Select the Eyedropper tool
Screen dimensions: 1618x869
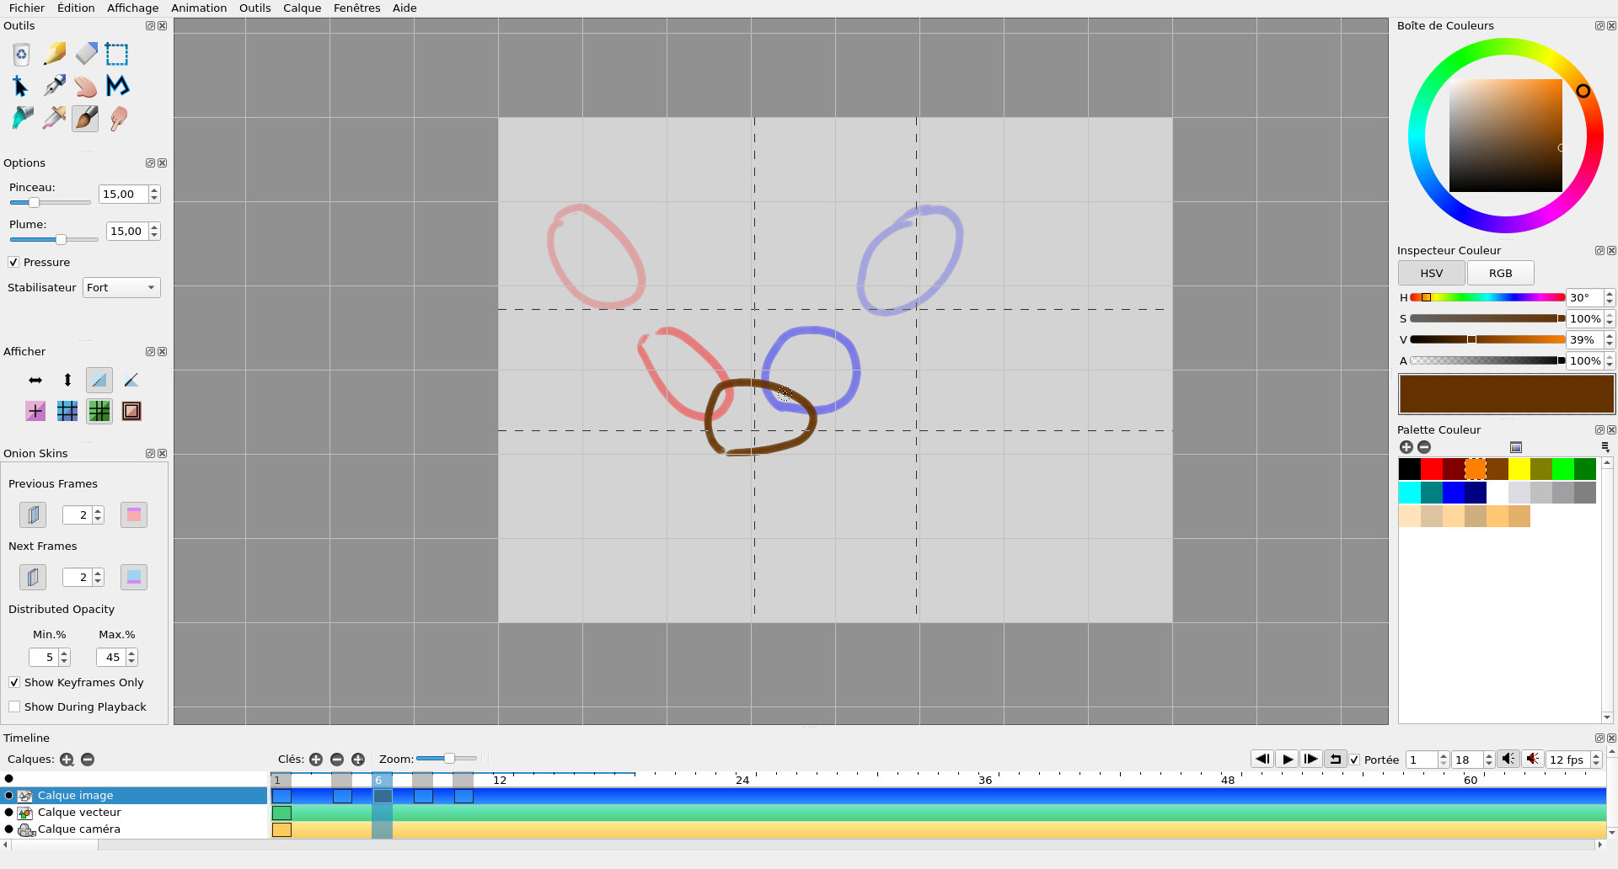pos(54,118)
